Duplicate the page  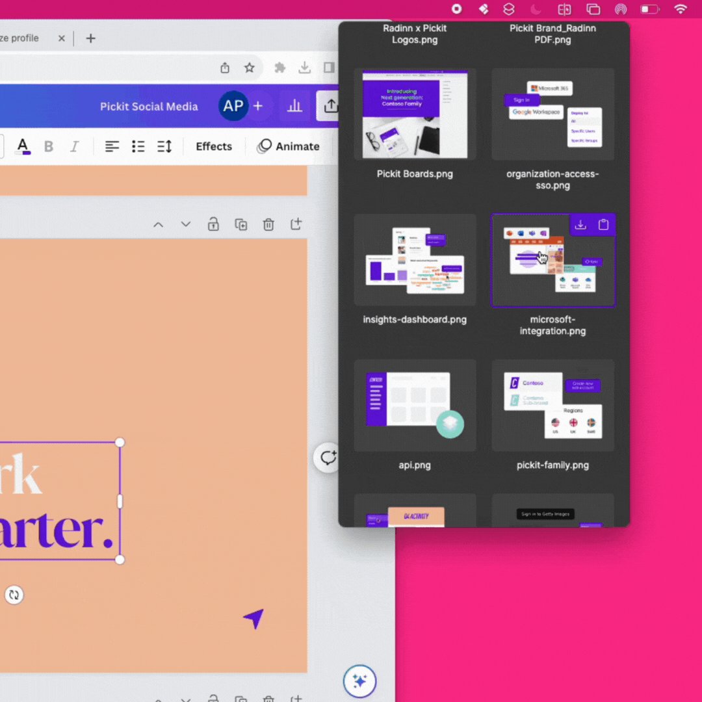coord(241,224)
